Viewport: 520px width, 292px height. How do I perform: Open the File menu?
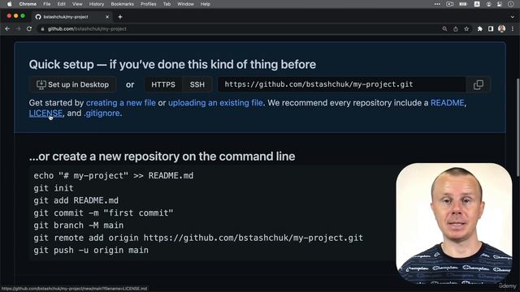[x=47, y=4]
